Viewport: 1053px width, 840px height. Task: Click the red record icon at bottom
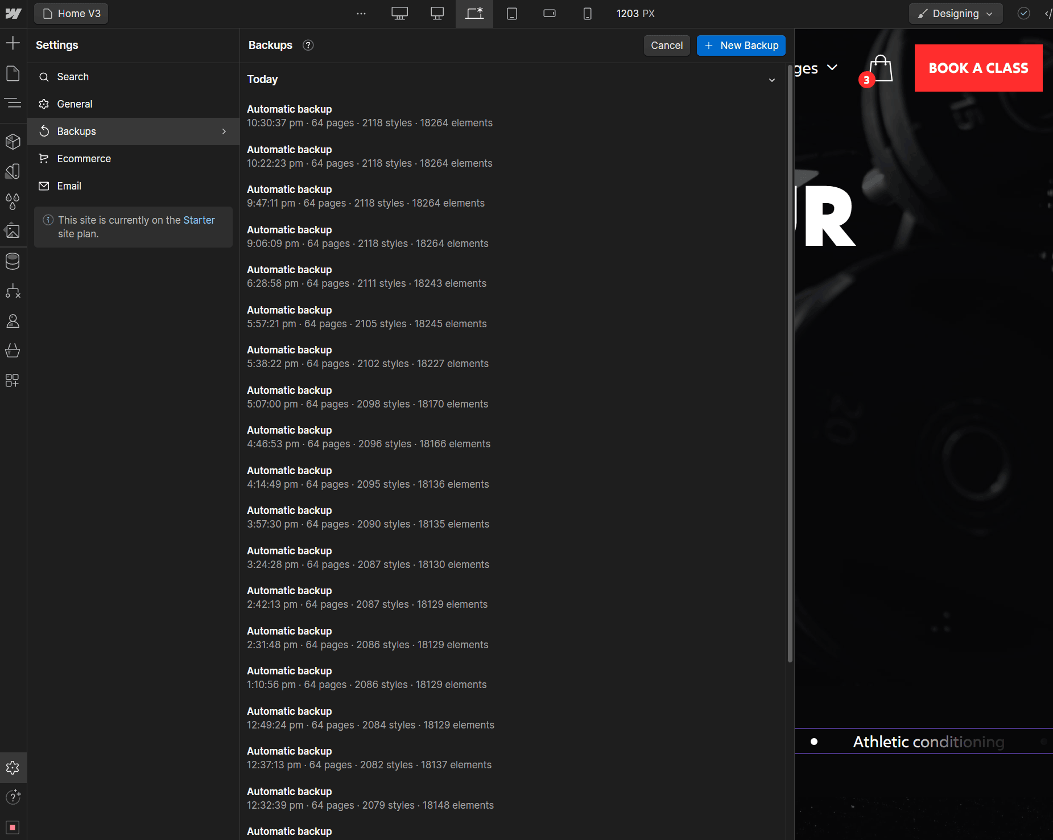[x=13, y=827]
